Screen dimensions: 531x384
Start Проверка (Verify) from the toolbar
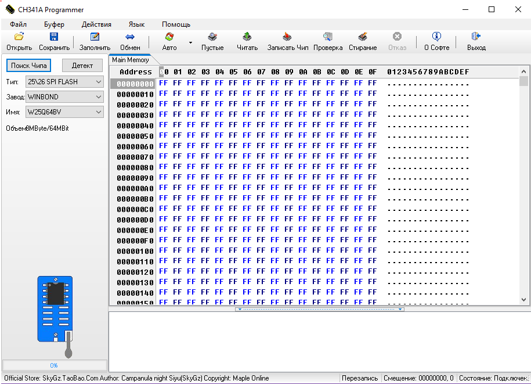(x=328, y=37)
